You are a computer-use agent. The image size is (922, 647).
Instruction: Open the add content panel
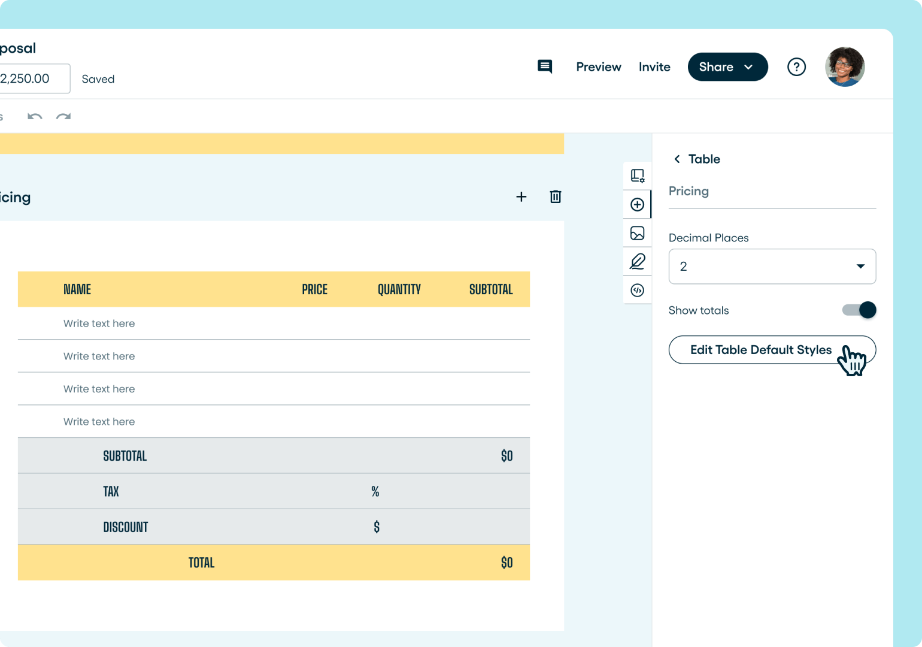pyautogui.click(x=637, y=204)
